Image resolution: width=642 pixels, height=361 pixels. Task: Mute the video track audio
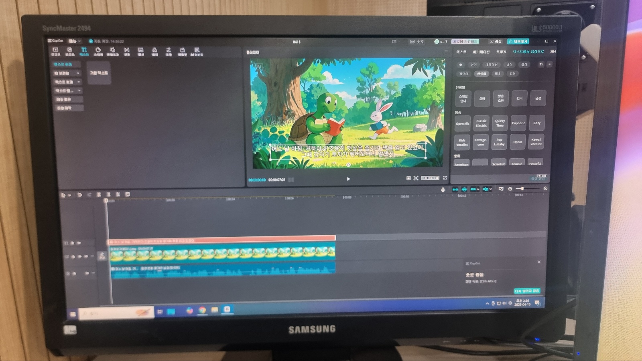86,256
